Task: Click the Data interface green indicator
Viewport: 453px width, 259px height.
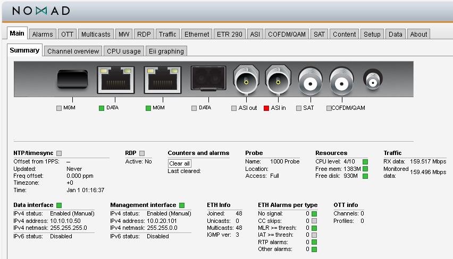Action: [x=59, y=205]
